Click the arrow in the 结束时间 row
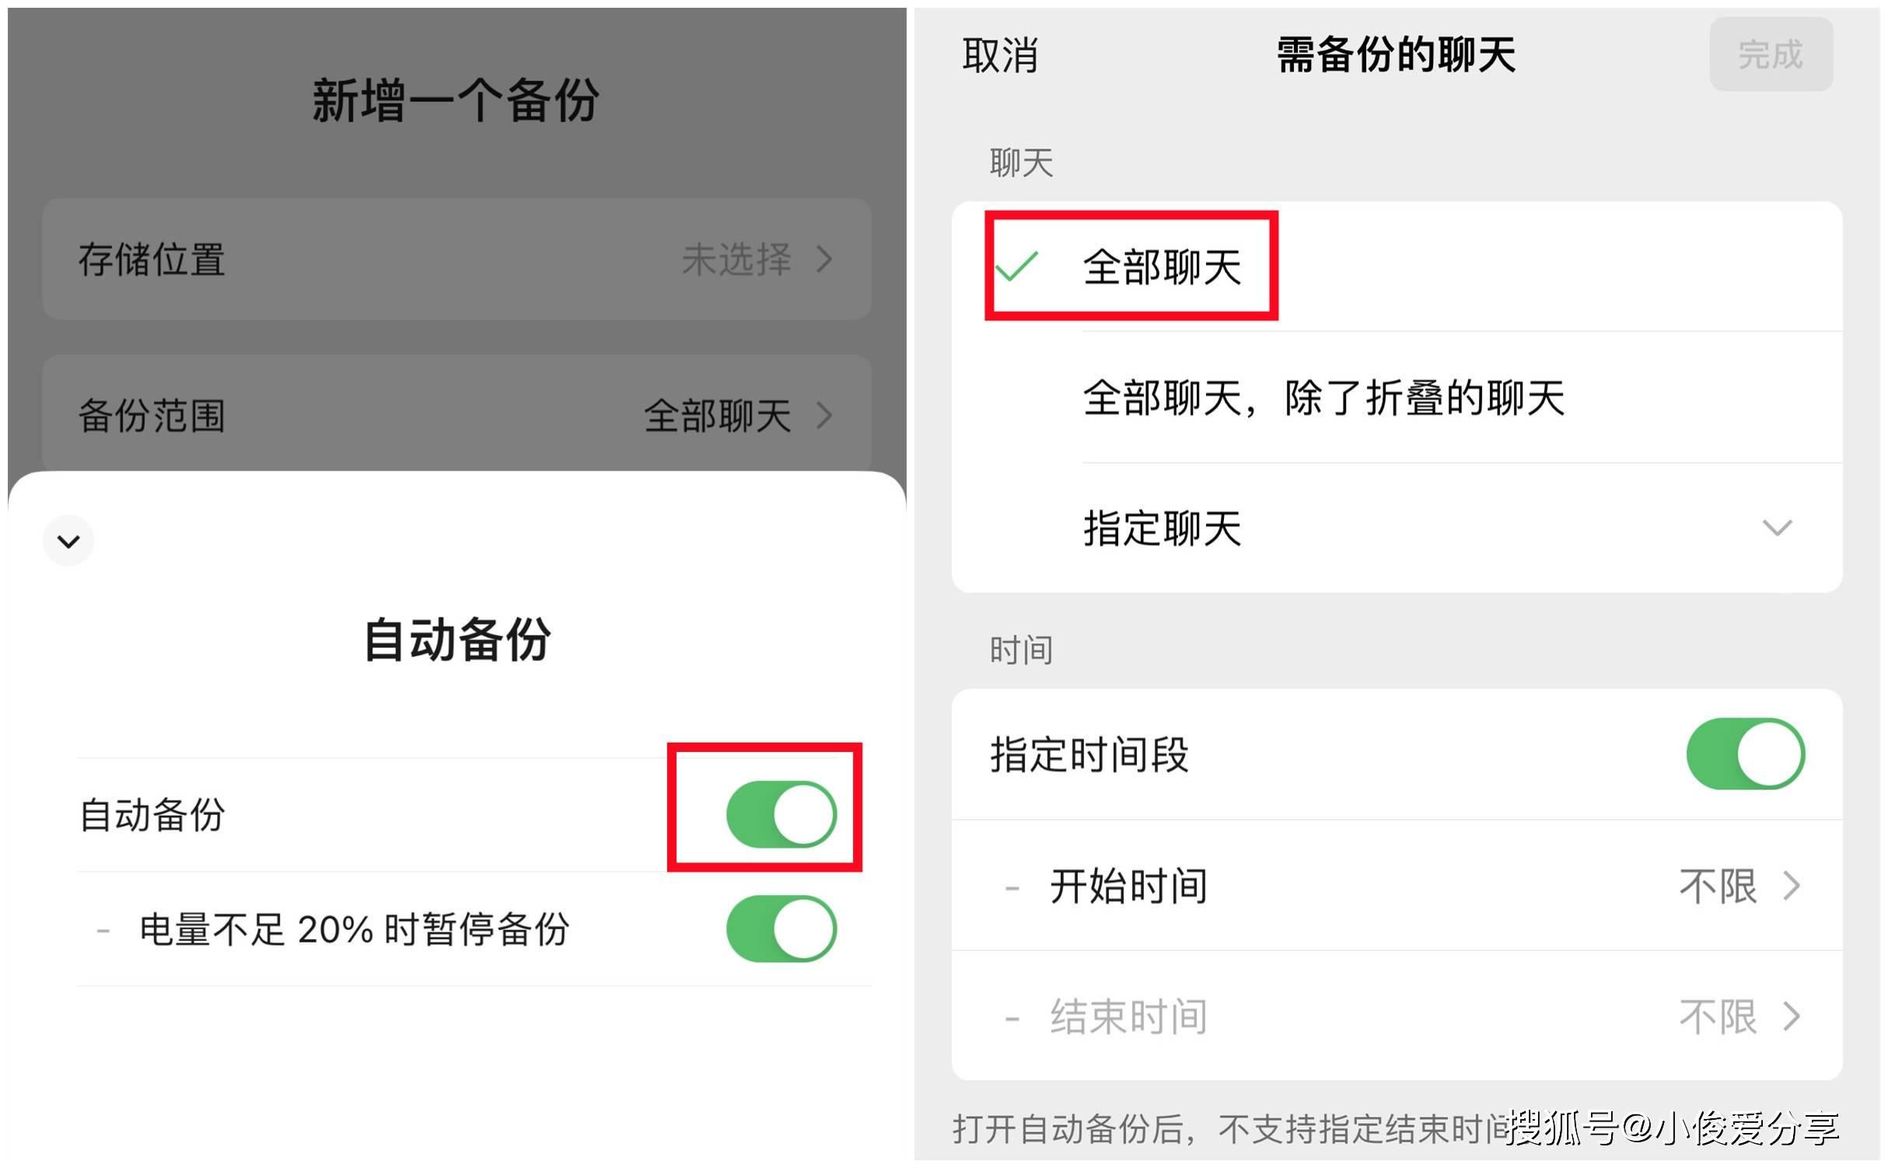 coord(1791,1016)
